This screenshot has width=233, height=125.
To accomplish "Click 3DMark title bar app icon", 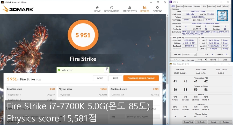I will pyautogui.click(x=2, y=2).
